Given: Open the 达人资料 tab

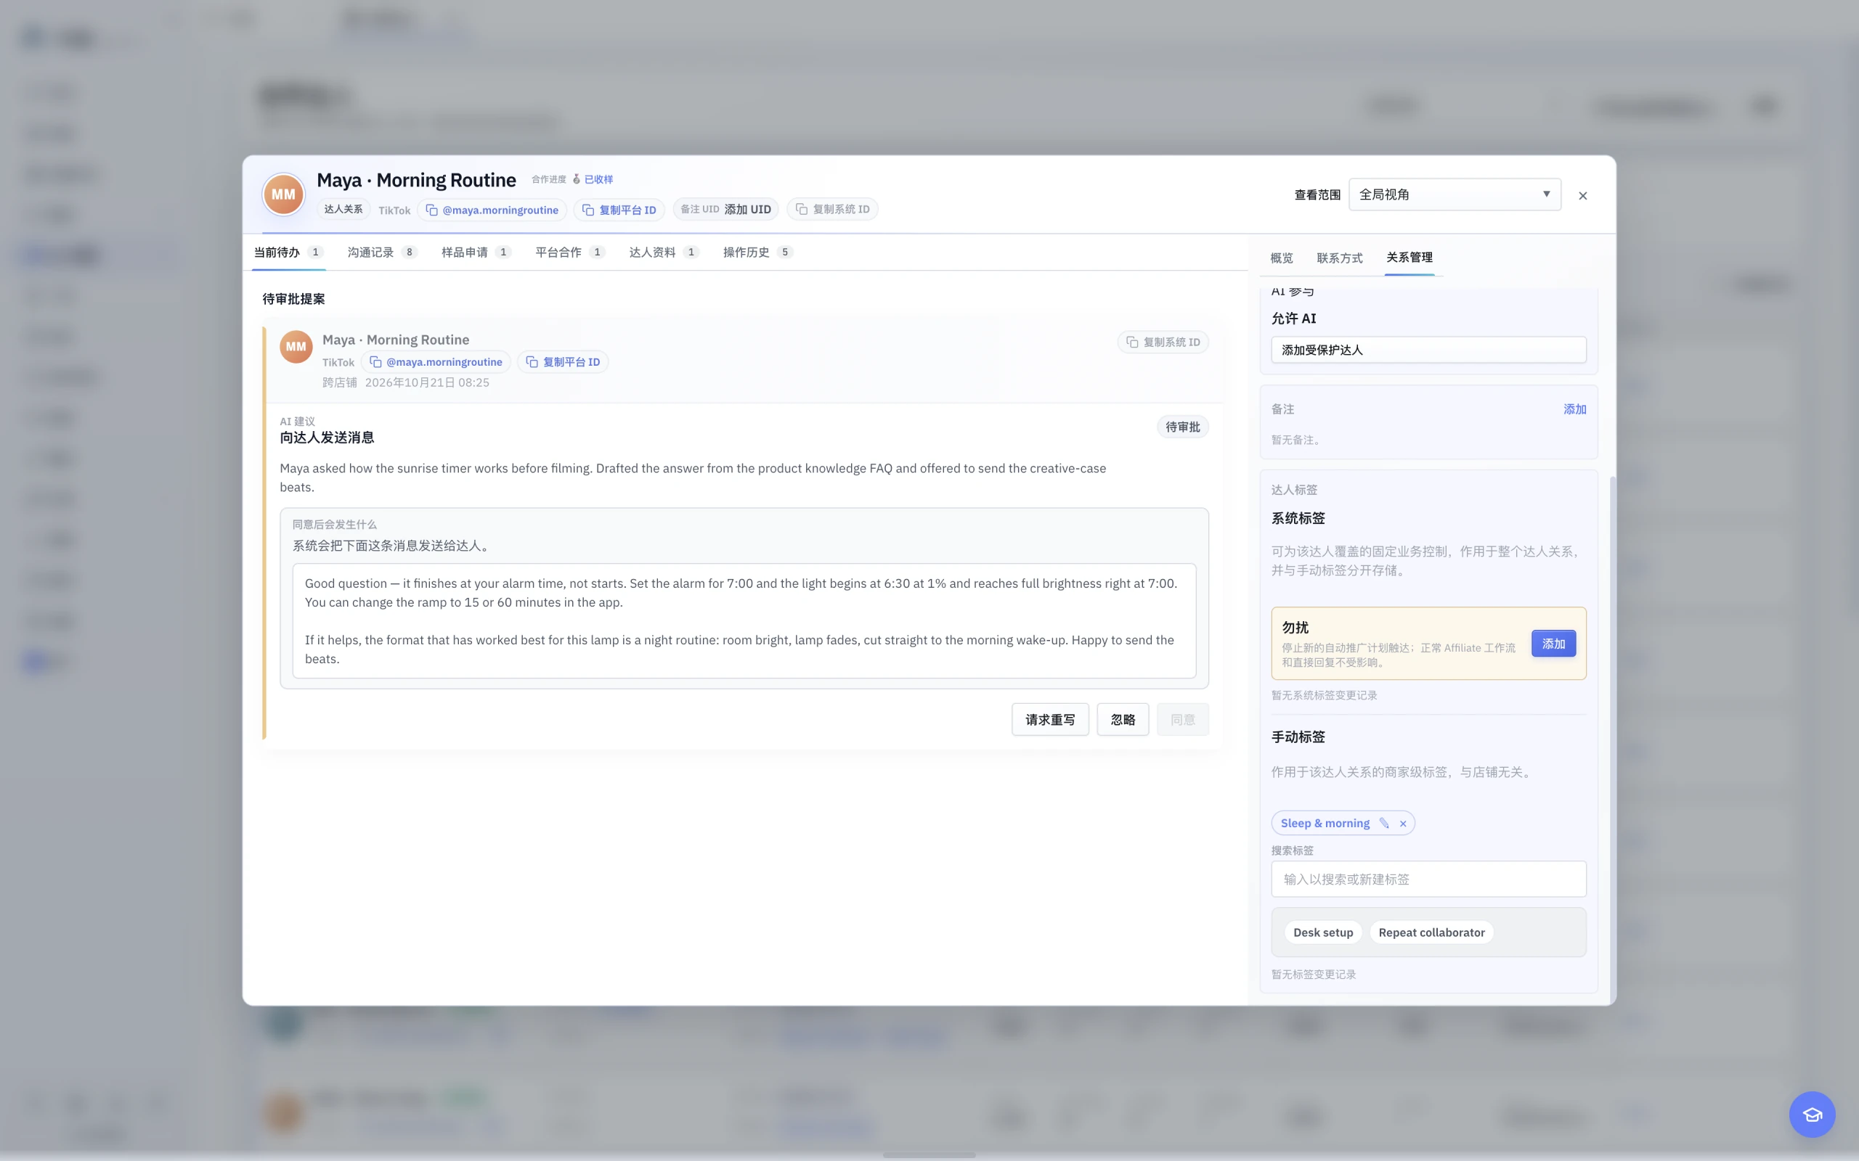Looking at the screenshot, I should [x=664, y=252].
